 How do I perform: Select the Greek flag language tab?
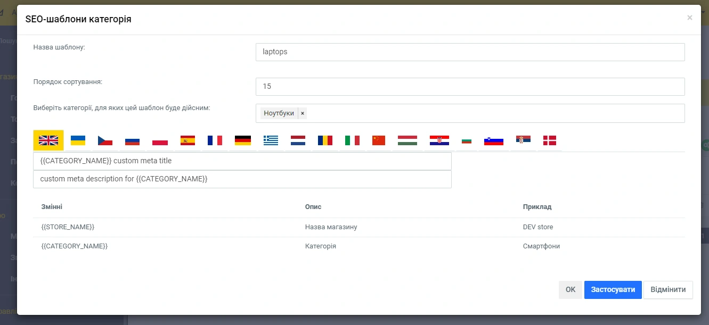[271, 140]
